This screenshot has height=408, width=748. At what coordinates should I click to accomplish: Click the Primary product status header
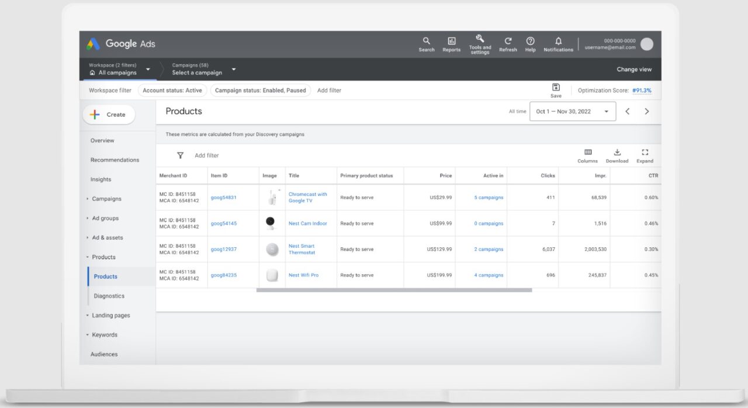tap(367, 175)
